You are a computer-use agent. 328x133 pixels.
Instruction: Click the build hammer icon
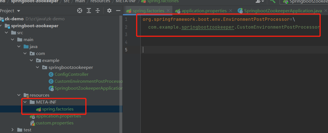pyautogui.click(x=273, y=1)
